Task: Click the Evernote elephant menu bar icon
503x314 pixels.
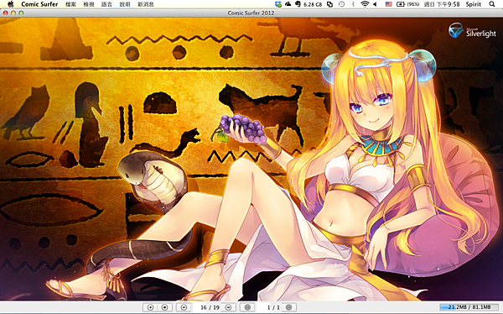Action: (298, 4)
